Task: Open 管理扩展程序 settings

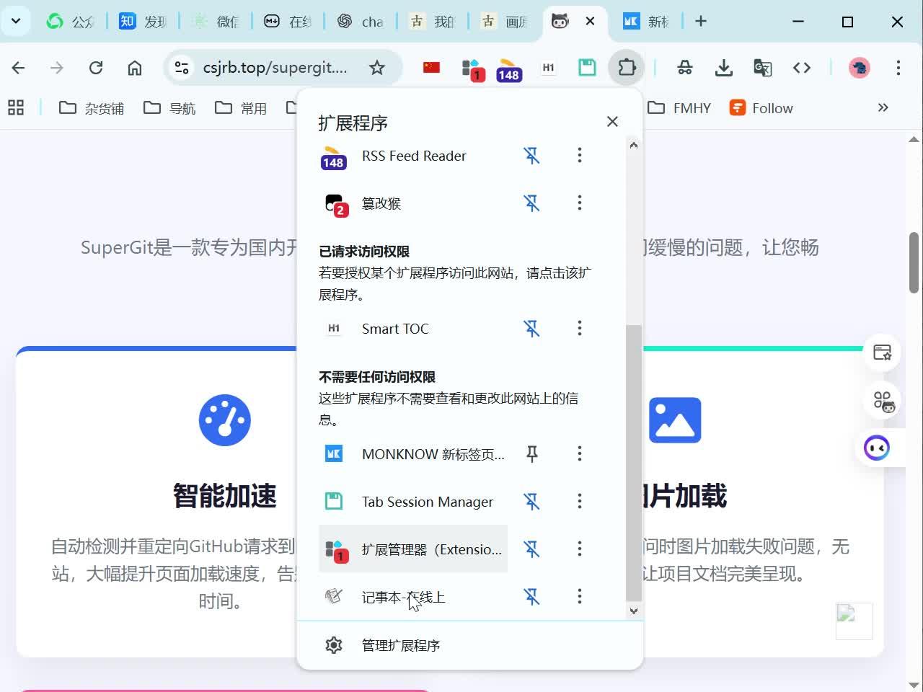Action: [470, 645]
